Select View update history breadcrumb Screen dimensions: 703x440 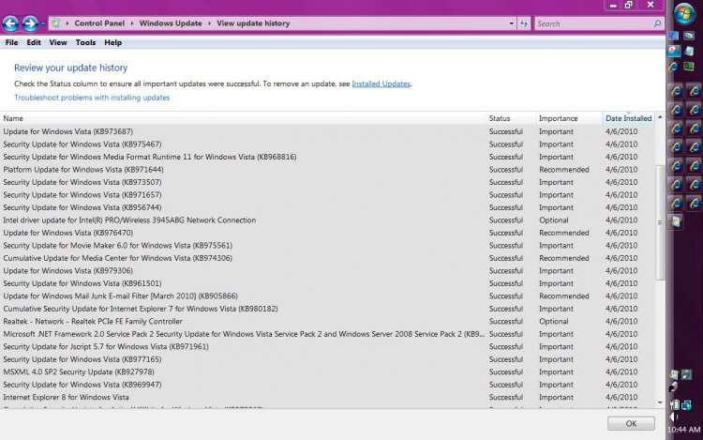[253, 23]
